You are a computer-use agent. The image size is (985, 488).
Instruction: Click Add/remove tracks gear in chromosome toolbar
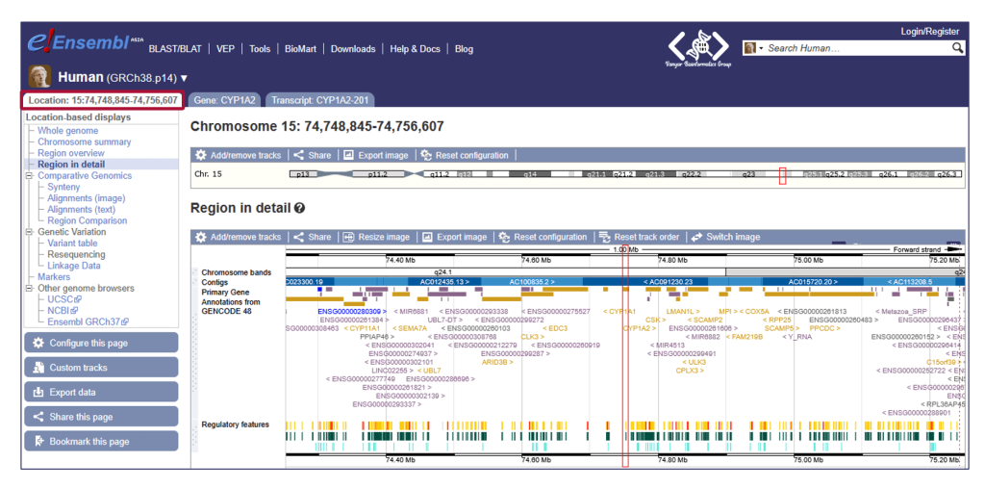pyautogui.click(x=200, y=155)
